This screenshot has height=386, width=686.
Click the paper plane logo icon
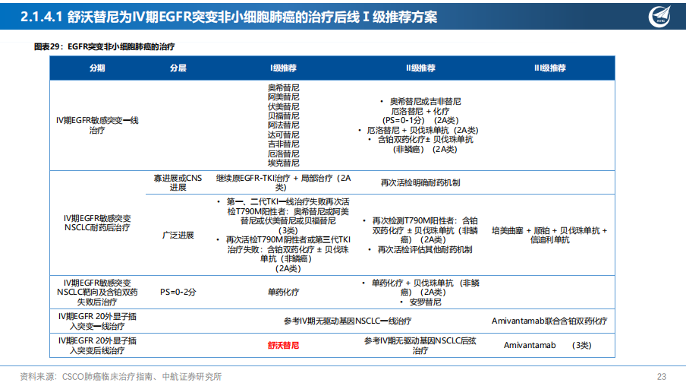pos(659,16)
